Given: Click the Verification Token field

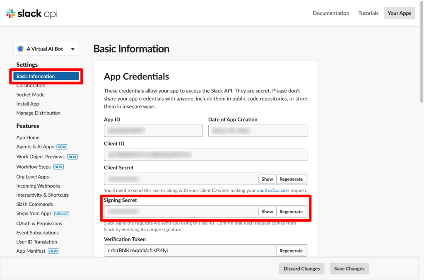Looking at the screenshot, I should tap(188, 251).
